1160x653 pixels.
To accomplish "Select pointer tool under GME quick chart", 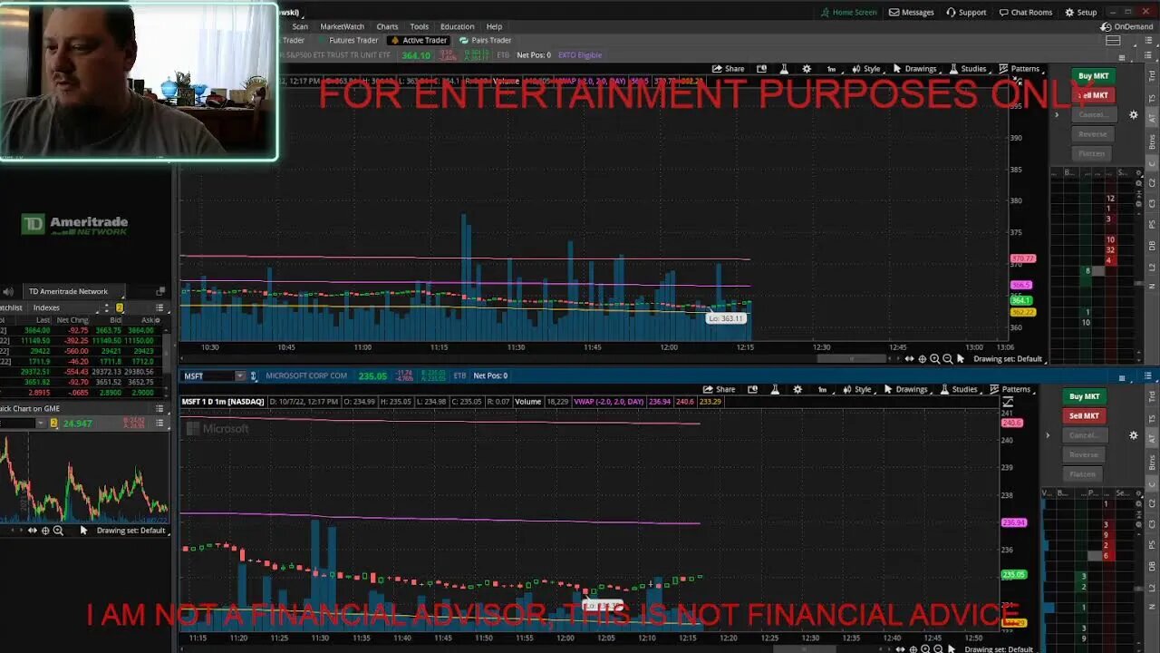I will (x=83, y=531).
